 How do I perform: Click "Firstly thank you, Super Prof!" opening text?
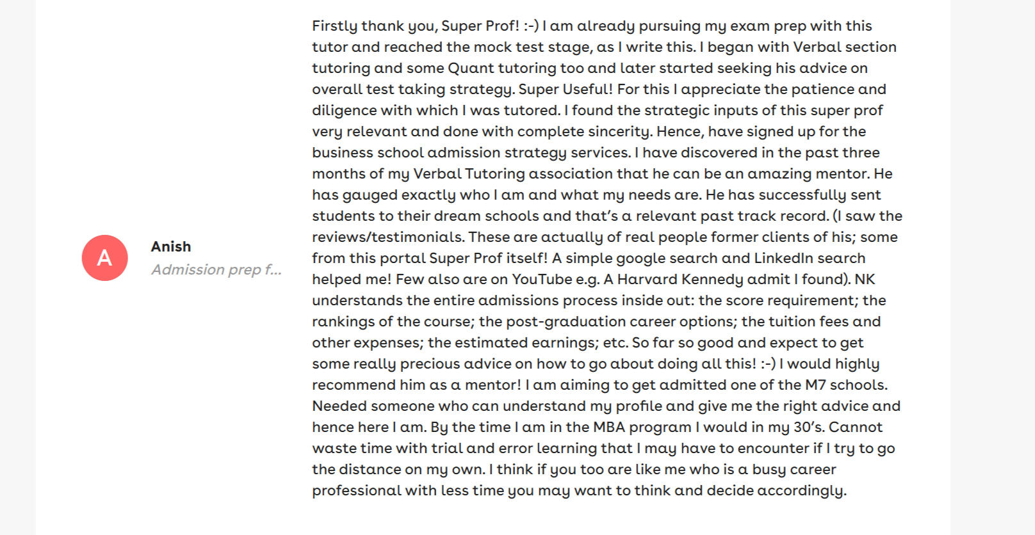415,26
